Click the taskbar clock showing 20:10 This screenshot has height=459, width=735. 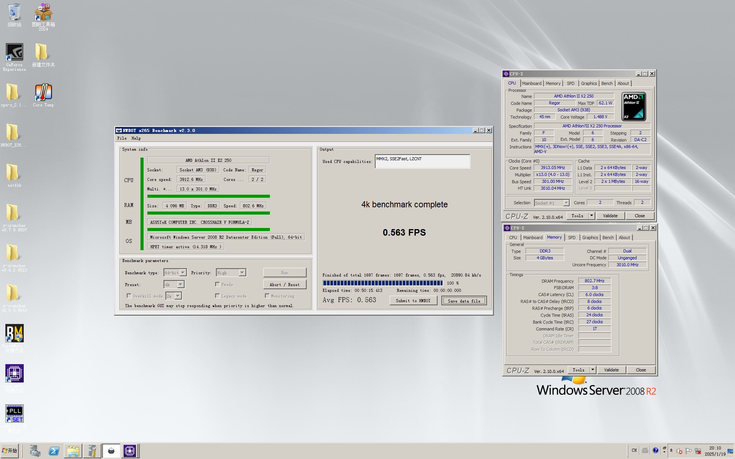pos(715,451)
